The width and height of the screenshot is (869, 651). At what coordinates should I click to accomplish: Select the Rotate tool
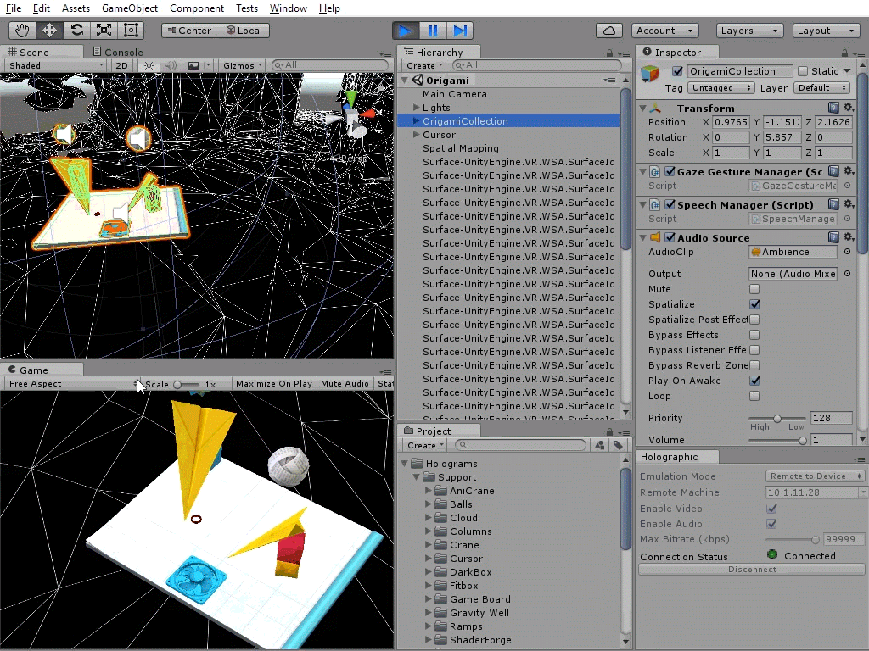pyautogui.click(x=76, y=31)
